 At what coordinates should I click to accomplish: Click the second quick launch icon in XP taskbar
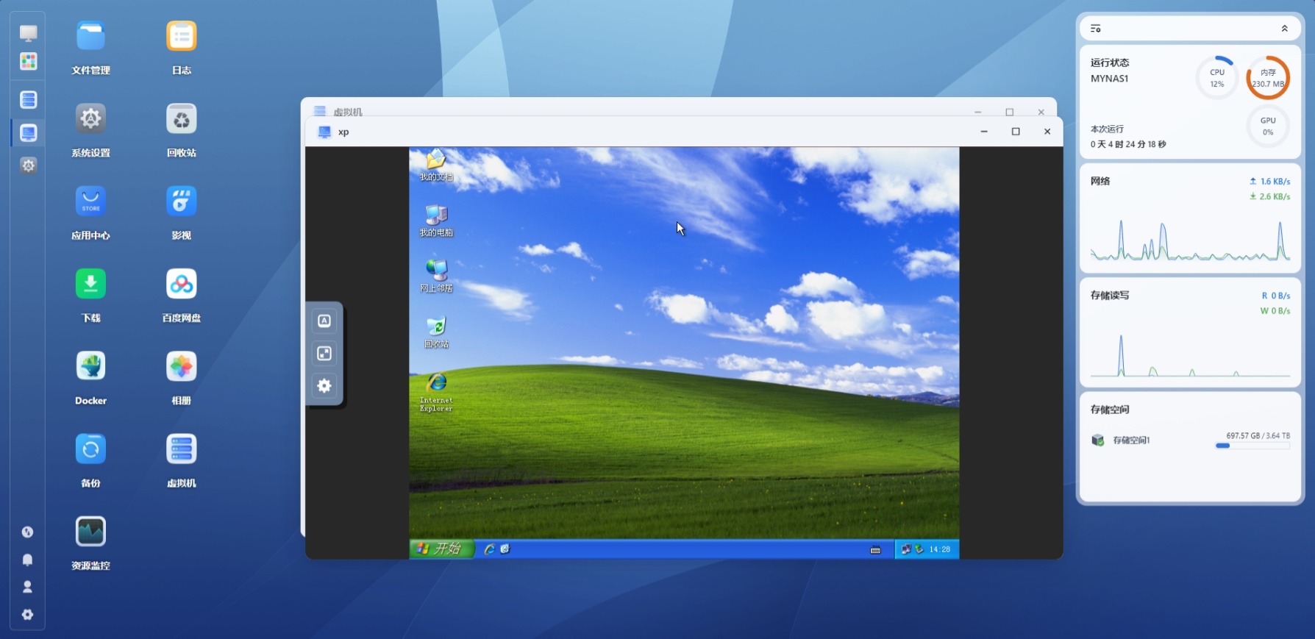tap(505, 549)
